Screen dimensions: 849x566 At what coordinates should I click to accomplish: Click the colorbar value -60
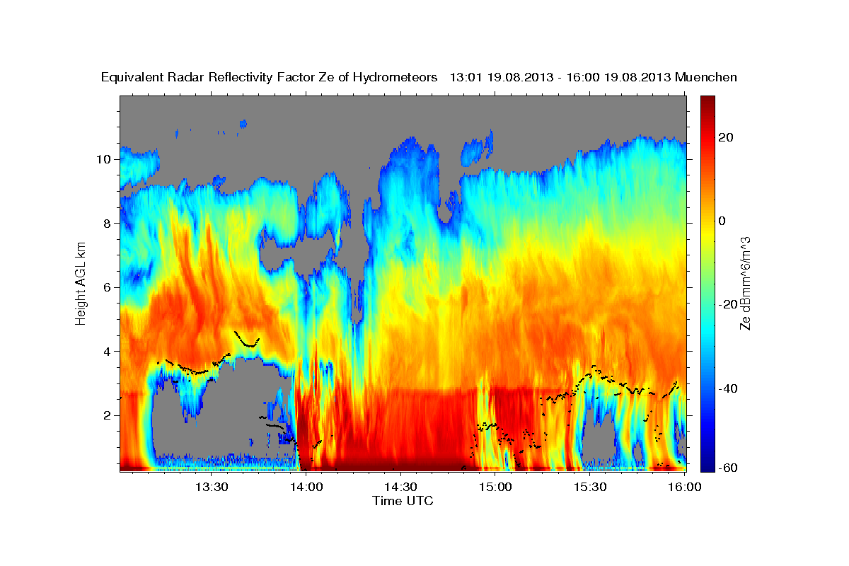727,467
